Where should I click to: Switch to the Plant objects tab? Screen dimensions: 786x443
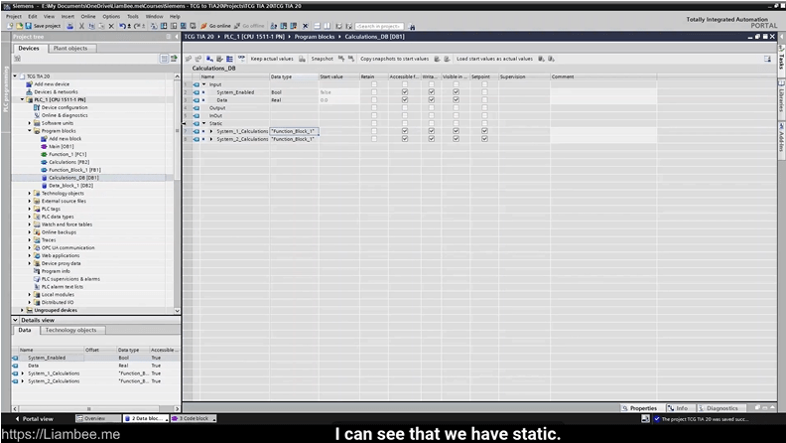[69, 48]
